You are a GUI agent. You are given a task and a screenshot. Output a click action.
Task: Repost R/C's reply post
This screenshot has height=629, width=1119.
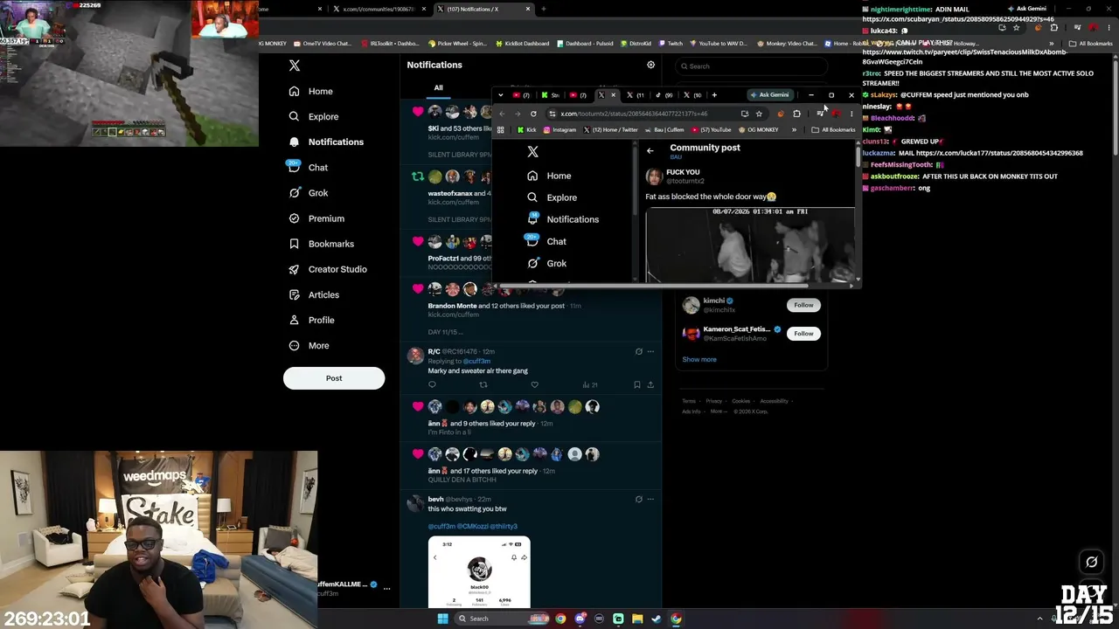(x=483, y=384)
